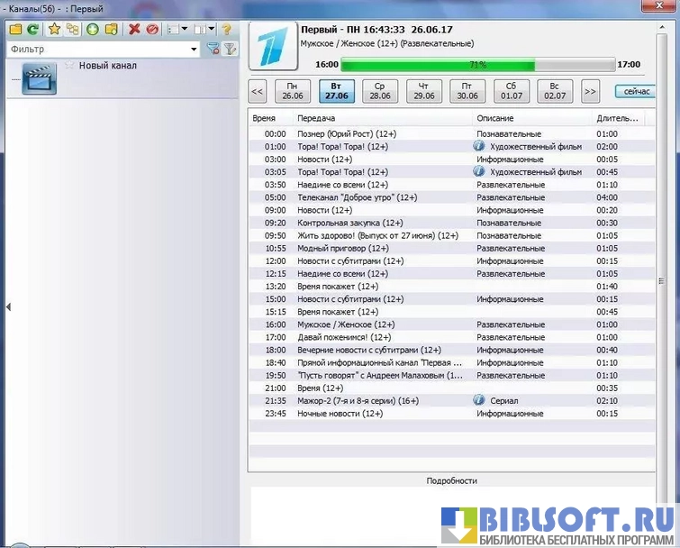Mark Новый канал as favorite with its star
The image size is (680, 548).
click(69, 66)
